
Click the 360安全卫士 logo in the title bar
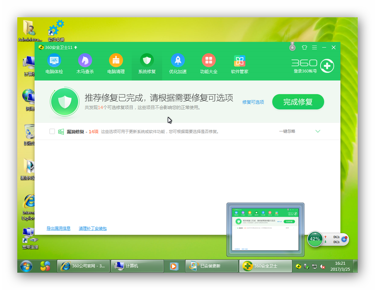(x=41, y=47)
